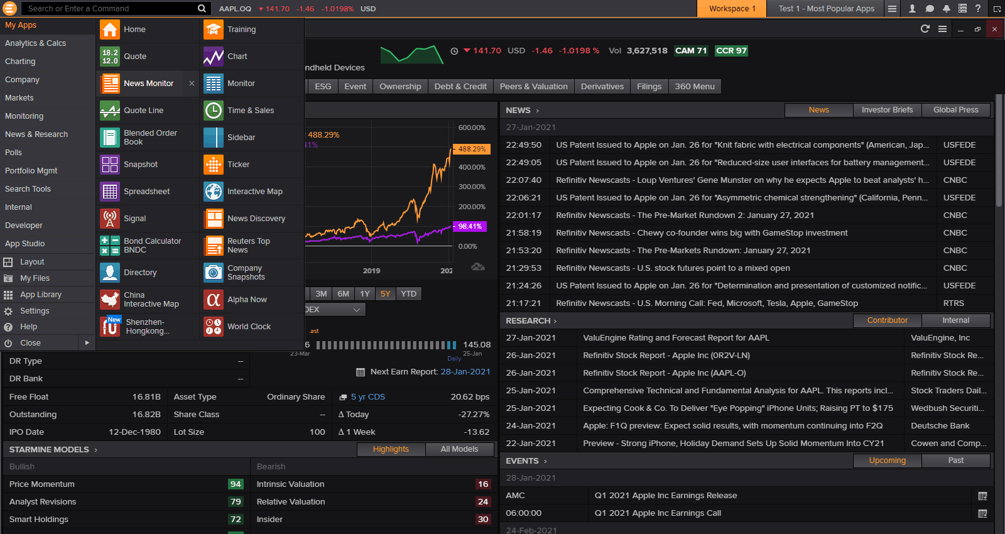Screen dimensions: 1005x534
Task: Show Past events
Action: coord(955,460)
